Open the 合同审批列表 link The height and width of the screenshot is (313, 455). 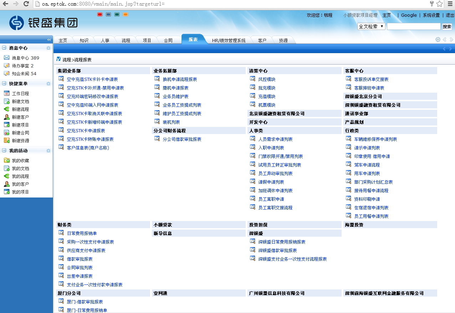(x=80, y=268)
